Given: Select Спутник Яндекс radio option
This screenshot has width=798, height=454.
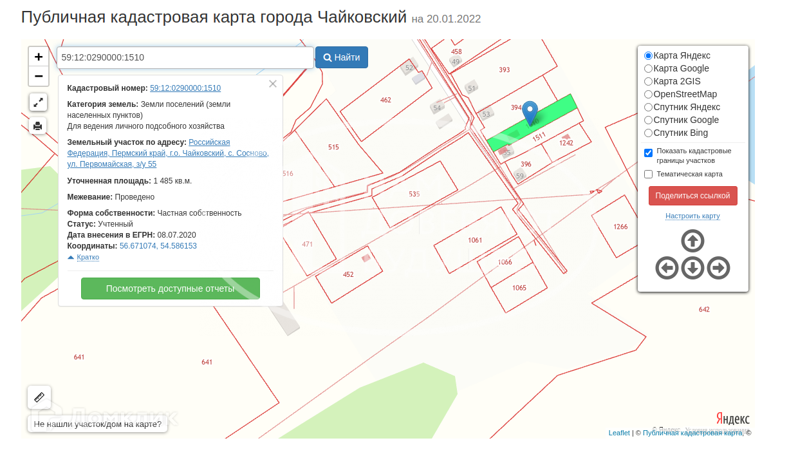Looking at the screenshot, I should (649, 108).
